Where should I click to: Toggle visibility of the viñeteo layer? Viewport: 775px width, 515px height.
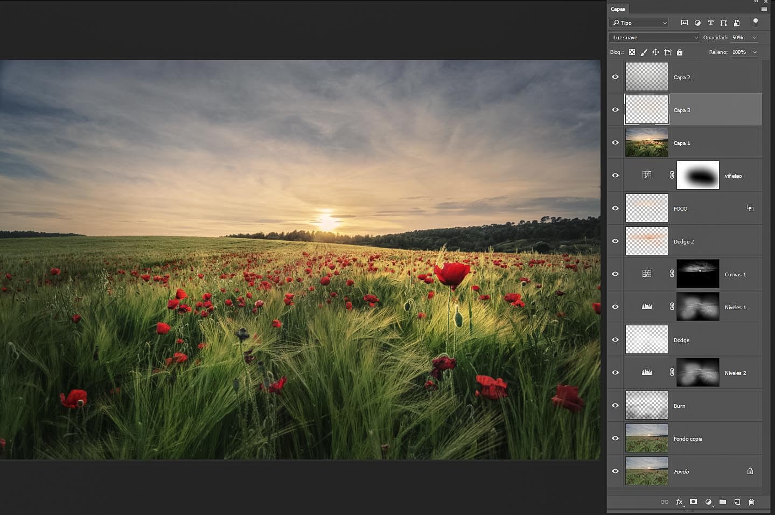(615, 176)
